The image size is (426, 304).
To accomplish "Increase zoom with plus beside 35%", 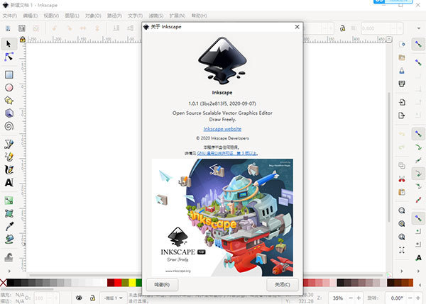I will pyautogui.click(x=359, y=298).
